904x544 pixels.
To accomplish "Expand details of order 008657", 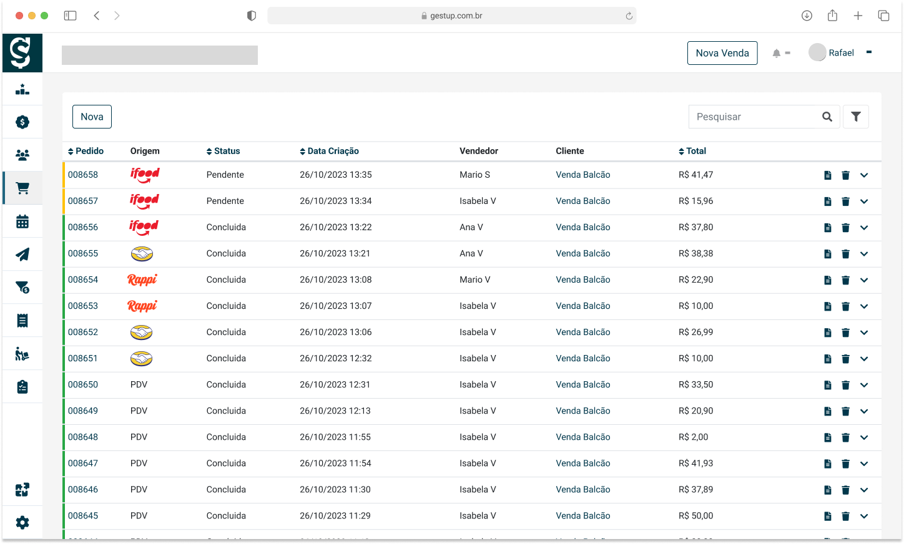I will [x=864, y=202].
